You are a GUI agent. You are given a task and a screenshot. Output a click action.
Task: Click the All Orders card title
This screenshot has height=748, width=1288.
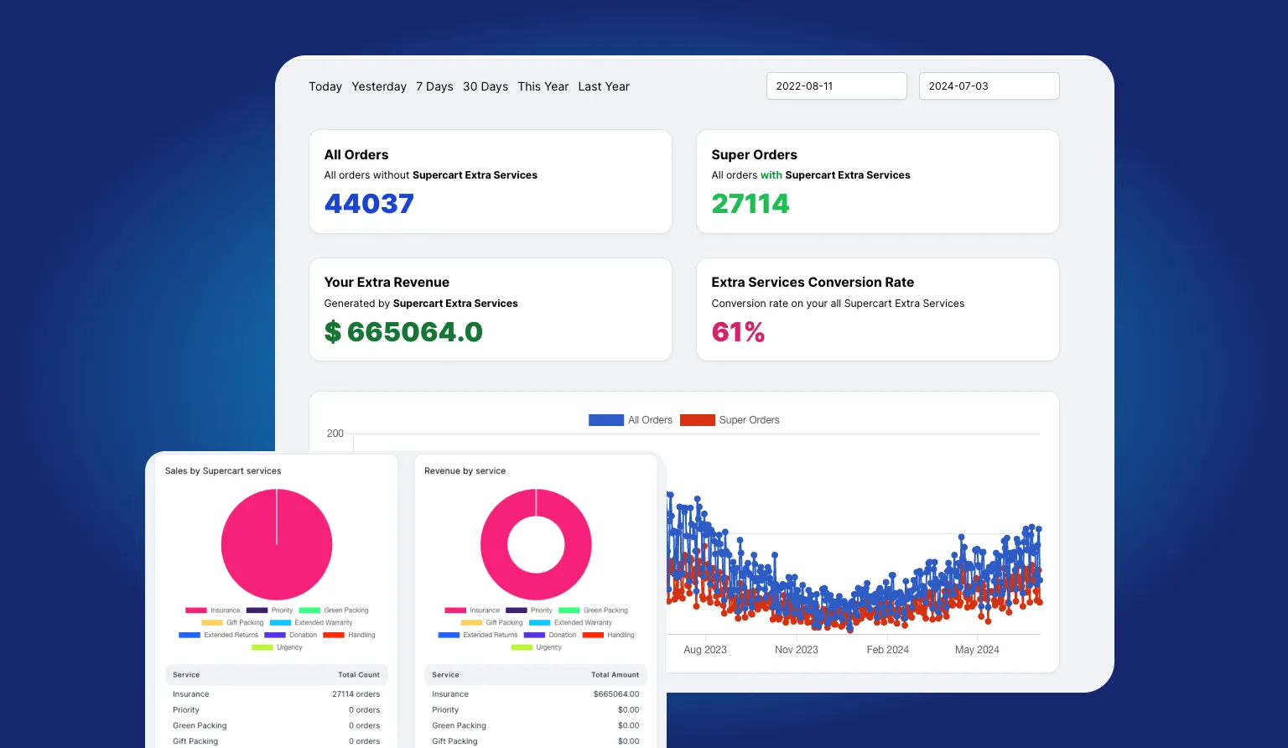tap(356, 155)
